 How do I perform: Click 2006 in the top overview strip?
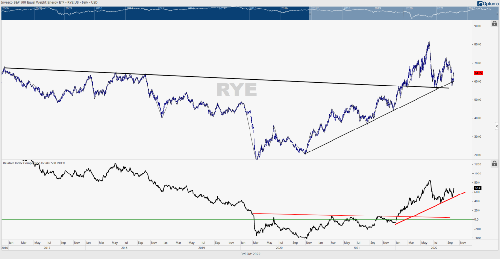[x=5, y=8]
